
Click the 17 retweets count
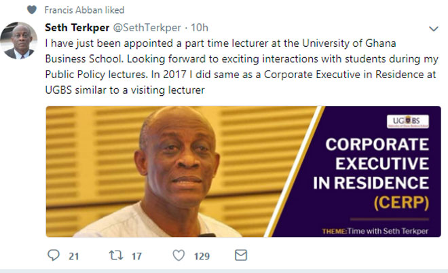point(136,256)
